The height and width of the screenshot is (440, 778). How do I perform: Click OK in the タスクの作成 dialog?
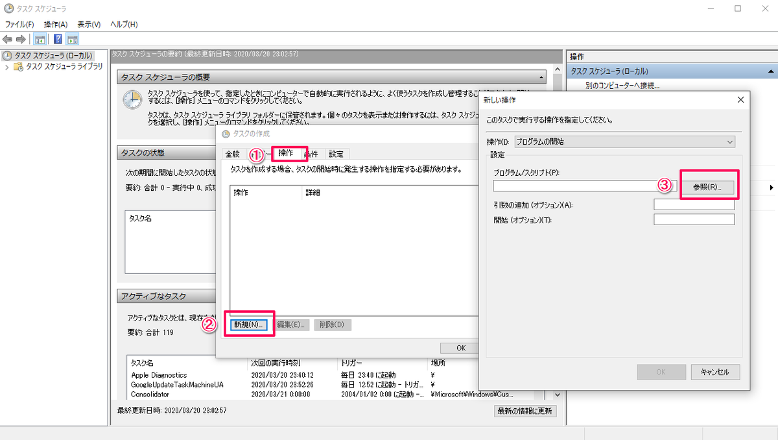pos(461,348)
